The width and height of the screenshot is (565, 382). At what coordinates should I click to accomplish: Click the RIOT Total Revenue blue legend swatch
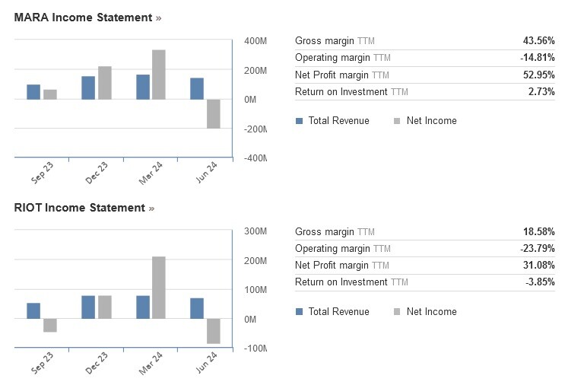pos(299,312)
